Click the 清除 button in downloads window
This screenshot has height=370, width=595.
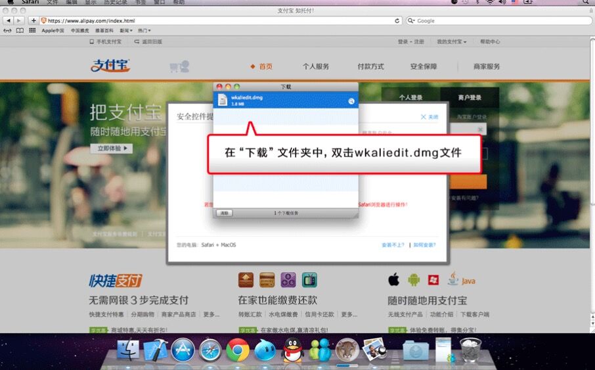point(224,213)
